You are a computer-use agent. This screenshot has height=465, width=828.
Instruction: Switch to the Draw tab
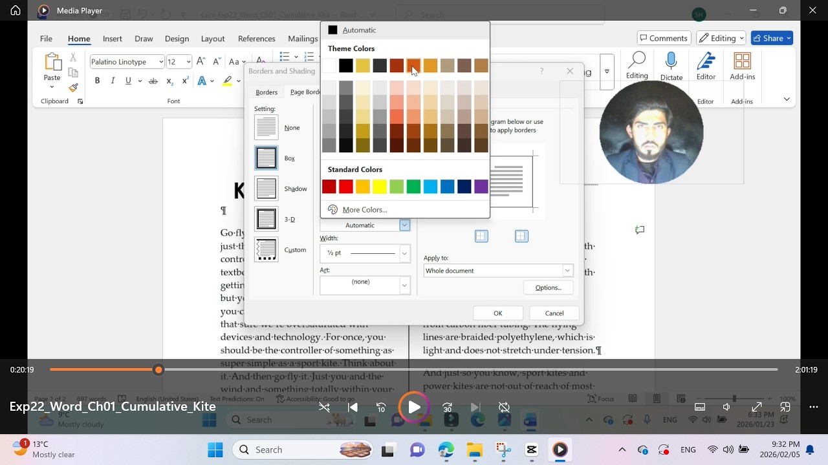click(144, 39)
